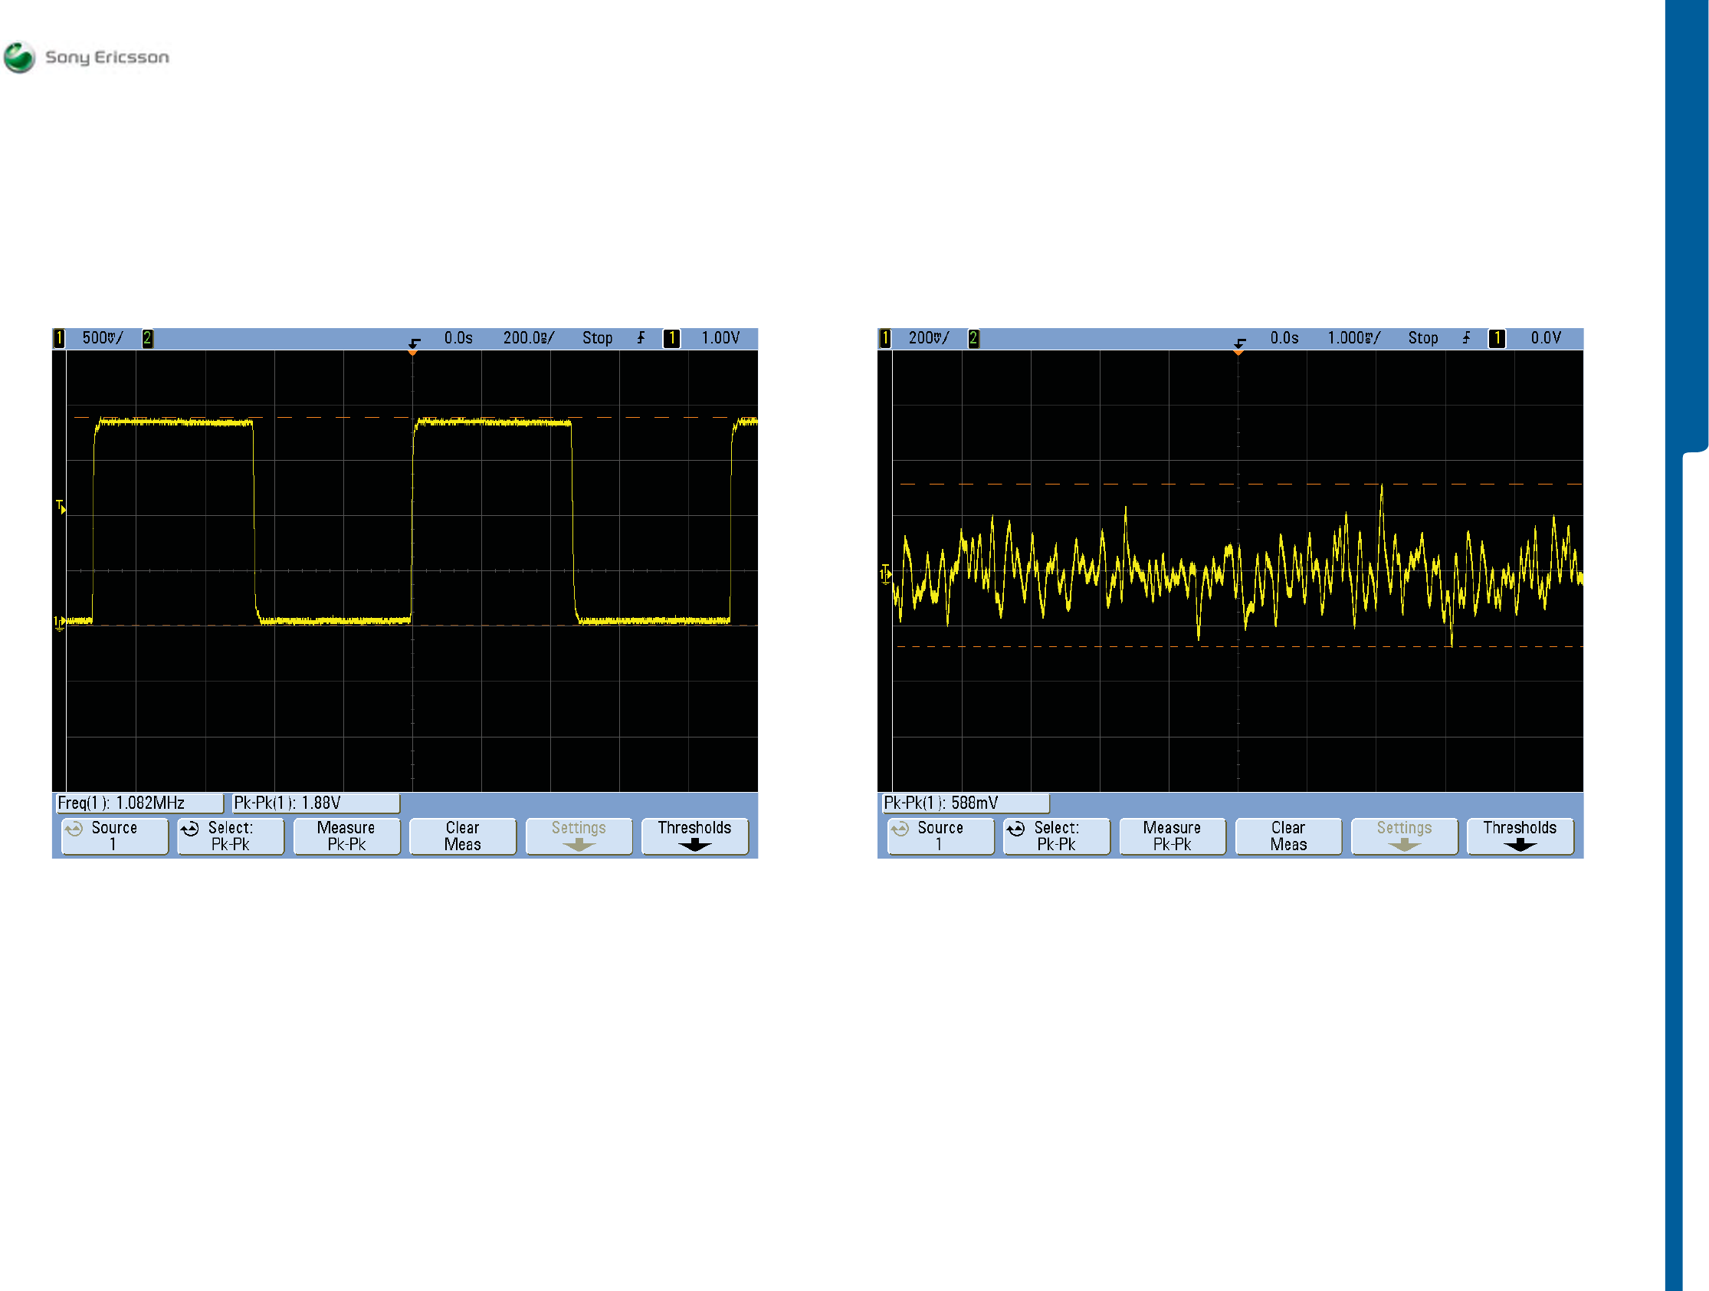Screen dimensions: 1709x1291
Task: Expand Thresholds menu on right scope
Action: pyautogui.click(x=1519, y=836)
